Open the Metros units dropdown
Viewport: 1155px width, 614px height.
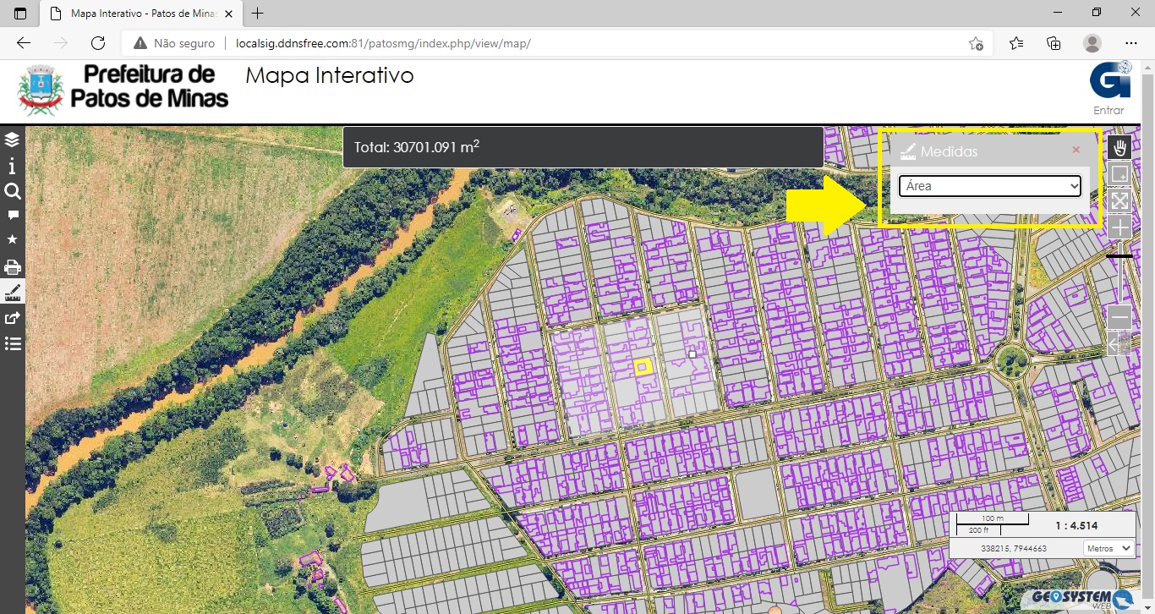pos(1108,548)
